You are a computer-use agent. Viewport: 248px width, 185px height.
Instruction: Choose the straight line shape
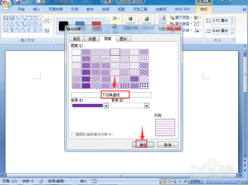click(x=18, y=18)
